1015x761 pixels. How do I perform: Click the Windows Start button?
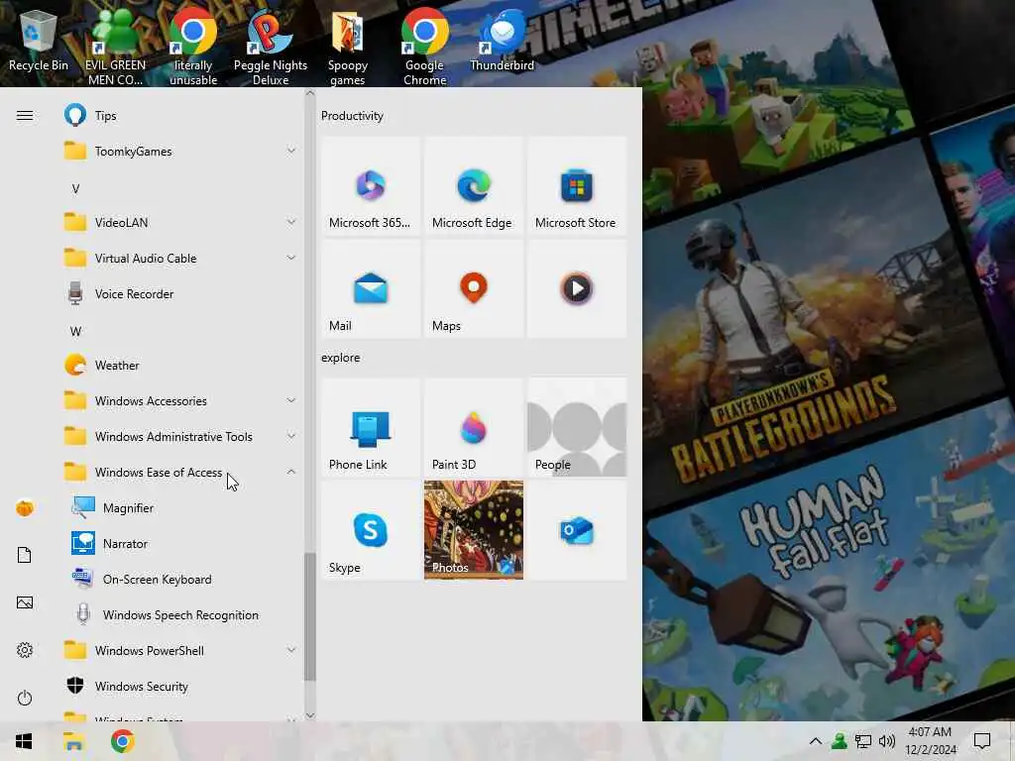(24, 741)
